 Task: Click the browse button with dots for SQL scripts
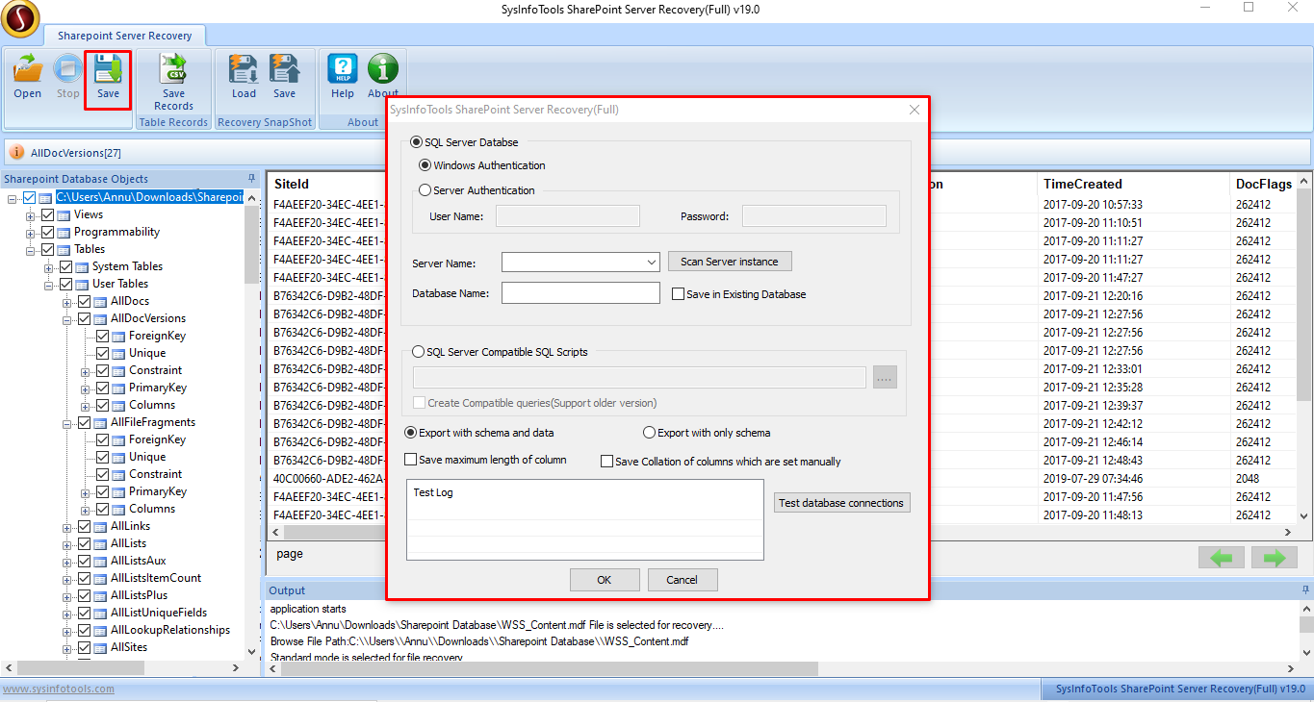point(885,377)
